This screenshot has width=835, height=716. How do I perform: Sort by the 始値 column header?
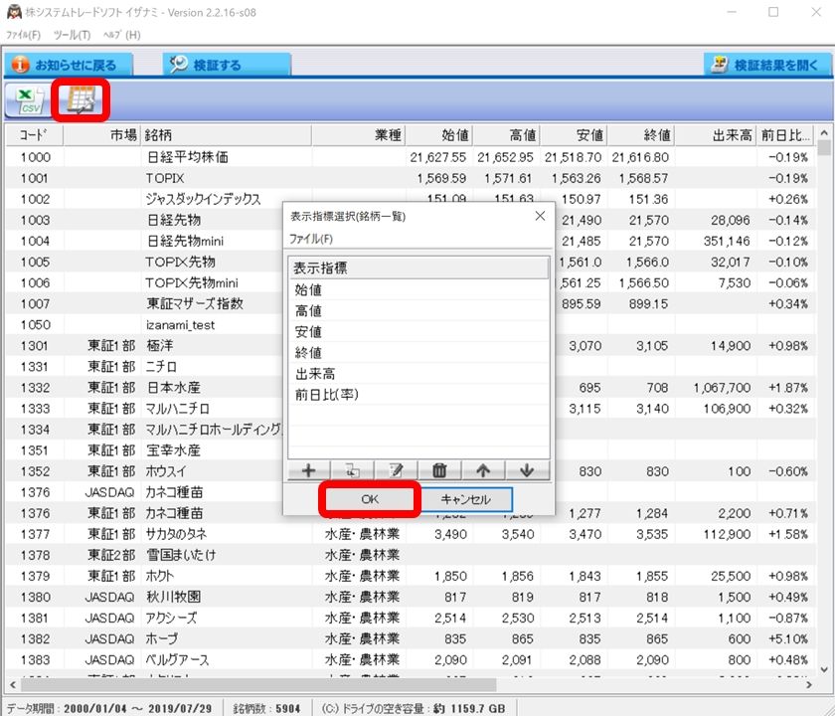(439, 135)
